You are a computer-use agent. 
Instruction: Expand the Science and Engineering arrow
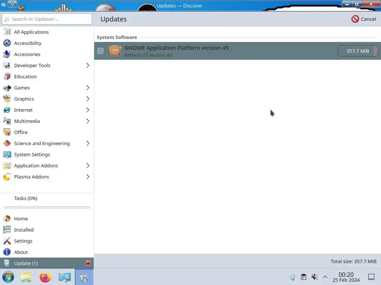point(88,144)
